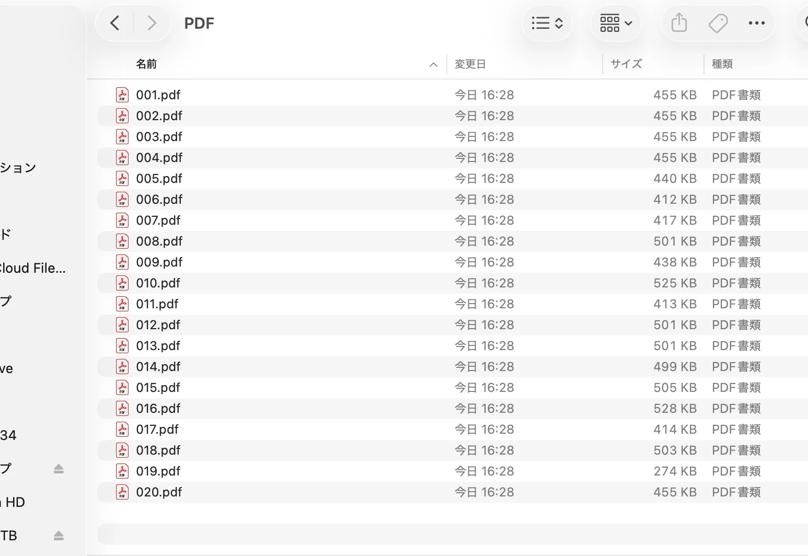Click the Share toolbar icon
This screenshot has height=556, width=808.
tap(678, 23)
